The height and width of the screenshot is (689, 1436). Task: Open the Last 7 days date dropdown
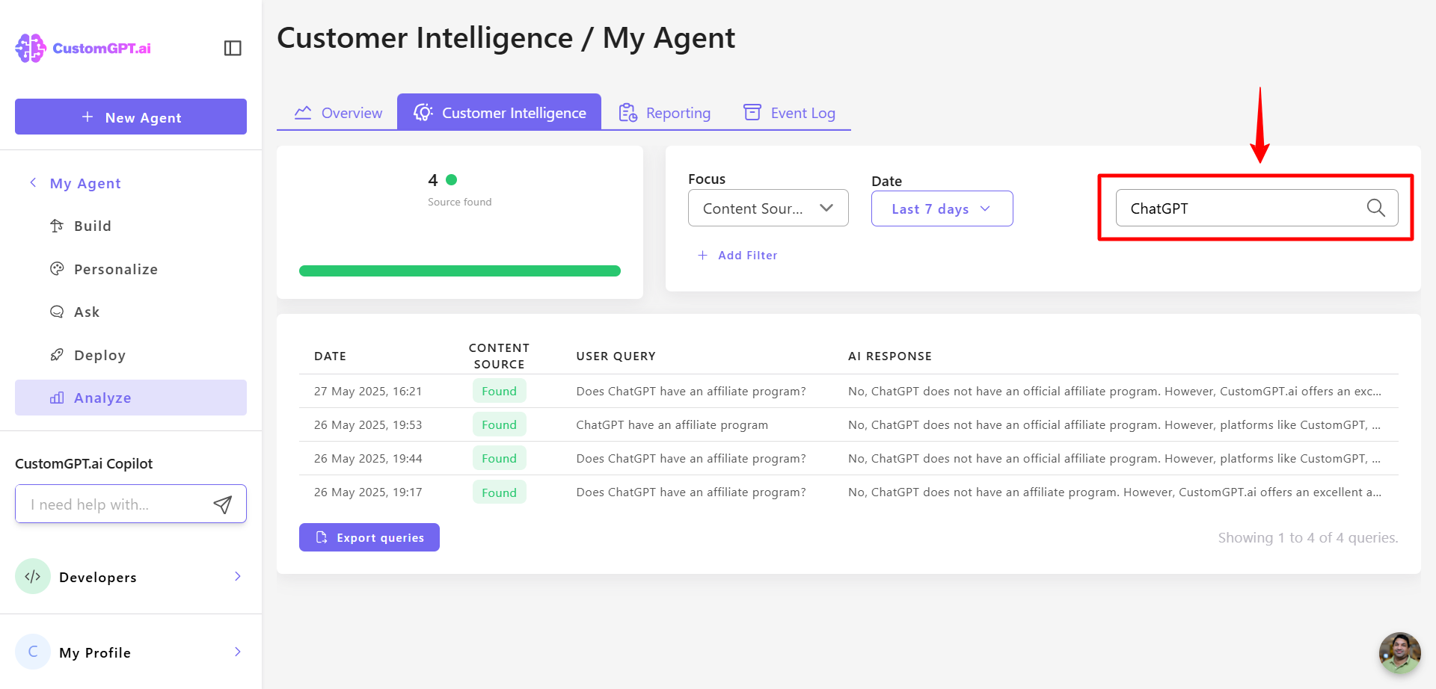click(942, 208)
